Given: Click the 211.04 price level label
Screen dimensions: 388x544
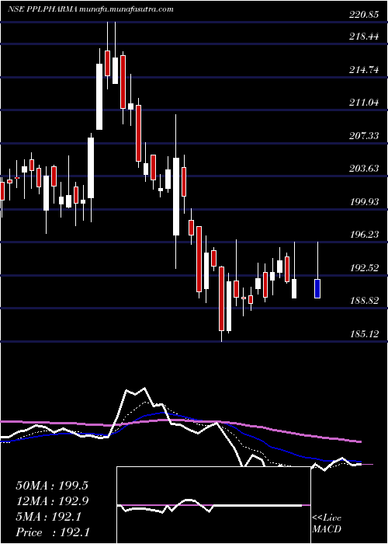Looking at the screenshot, I should [364, 103].
